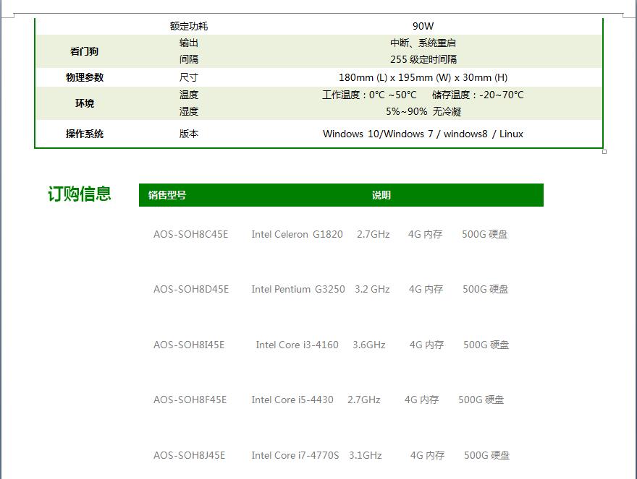
Task: Click model number AOS-SOH8D45E
Action: (x=190, y=289)
